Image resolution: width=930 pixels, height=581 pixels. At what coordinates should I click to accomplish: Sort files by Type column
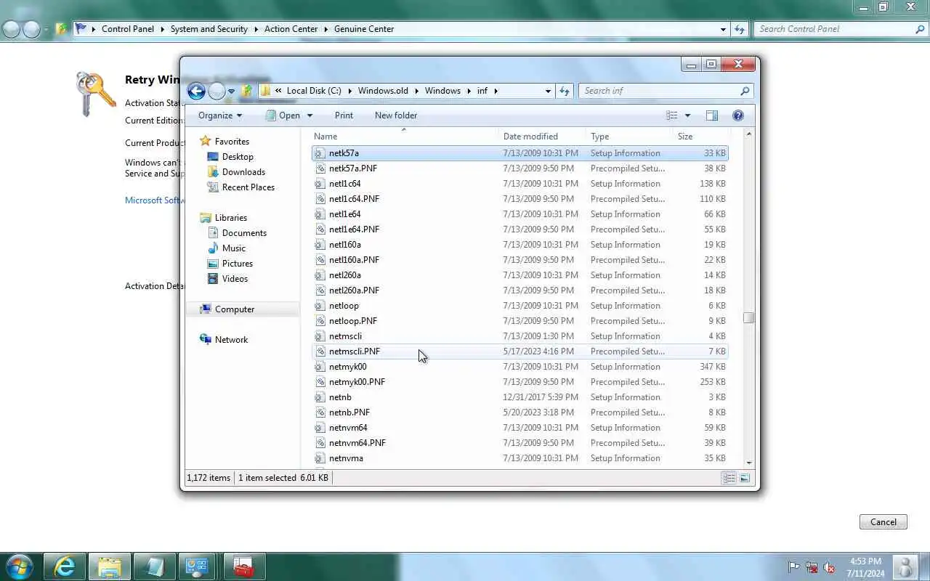[x=629, y=137]
